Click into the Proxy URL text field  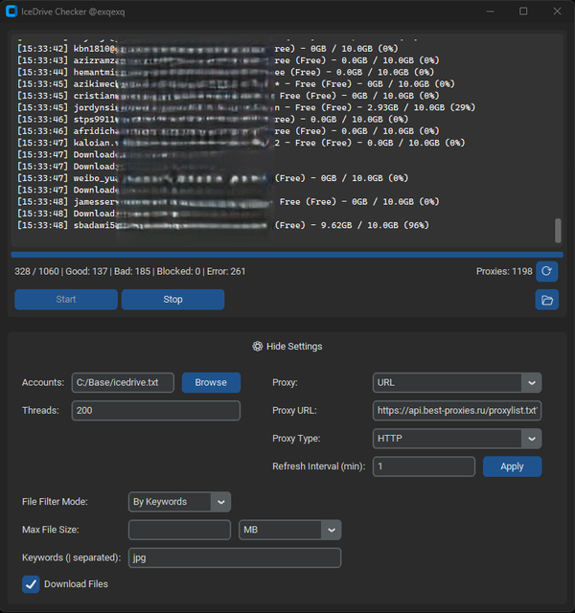pos(457,410)
